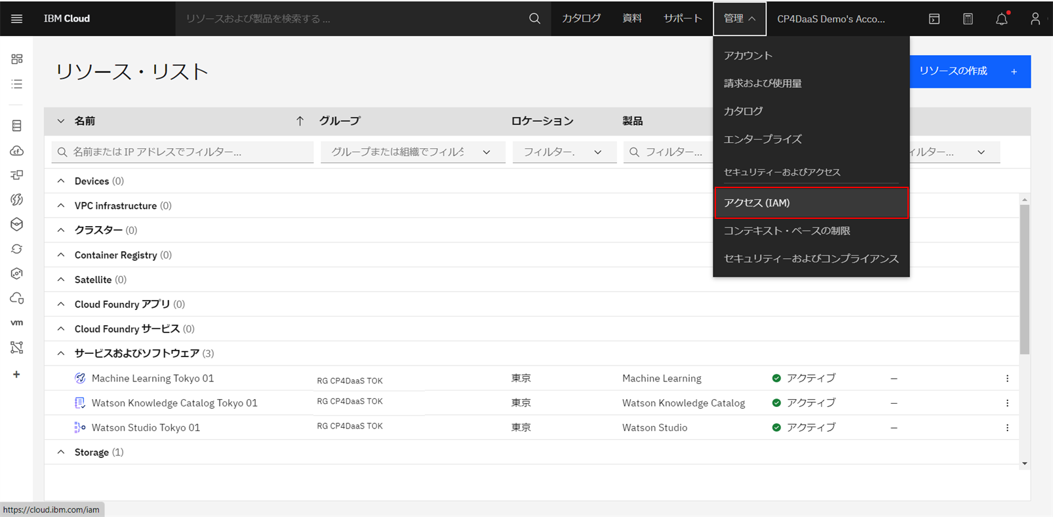Screen dimensions: 1053x517
Task: Open Machine Learning Tokyo 01 resource
Action: coord(153,378)
